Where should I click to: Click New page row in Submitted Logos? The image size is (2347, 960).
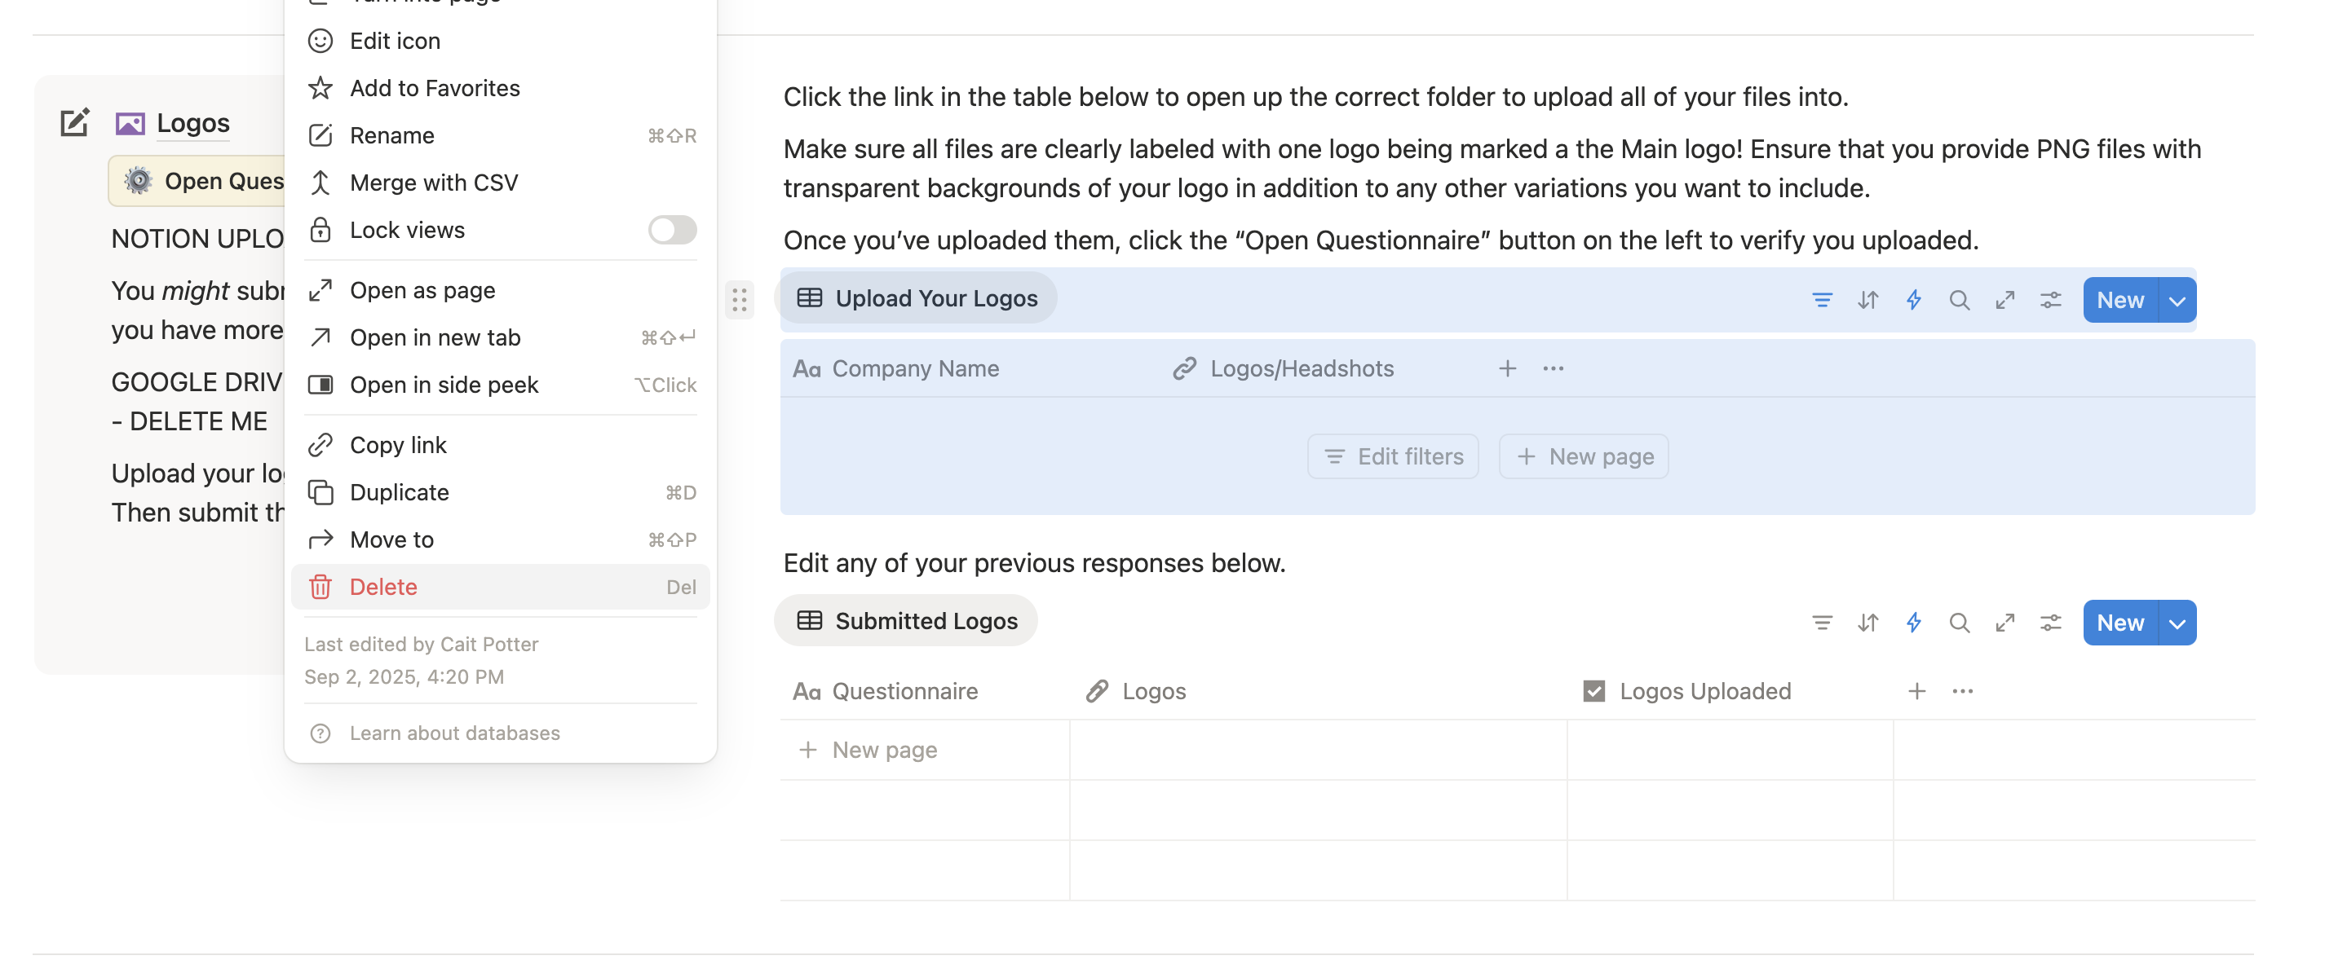(883, 750)
